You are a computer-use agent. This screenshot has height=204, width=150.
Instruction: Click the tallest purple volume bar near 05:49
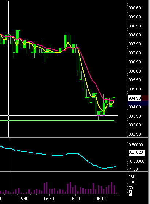click(47, 188)
